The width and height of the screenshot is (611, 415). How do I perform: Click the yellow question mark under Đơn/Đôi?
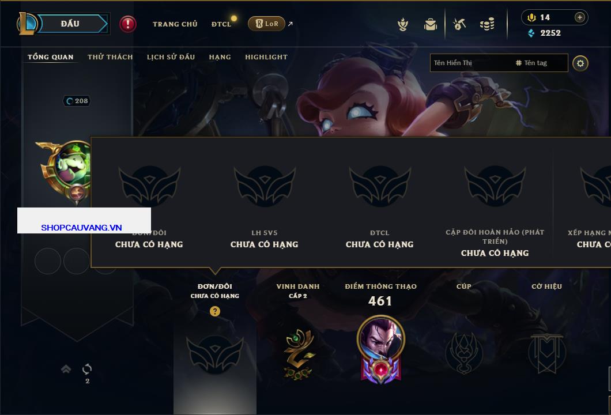point(214,311)
